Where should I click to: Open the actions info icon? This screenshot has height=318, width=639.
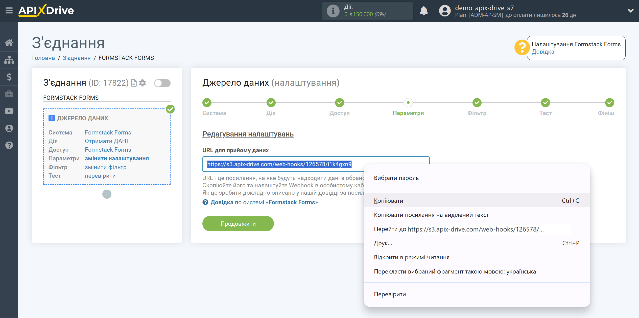point(333,11)
